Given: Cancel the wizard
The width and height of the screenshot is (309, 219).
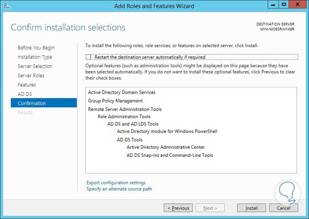Looking at the screenshot, I should coord(284,208).
